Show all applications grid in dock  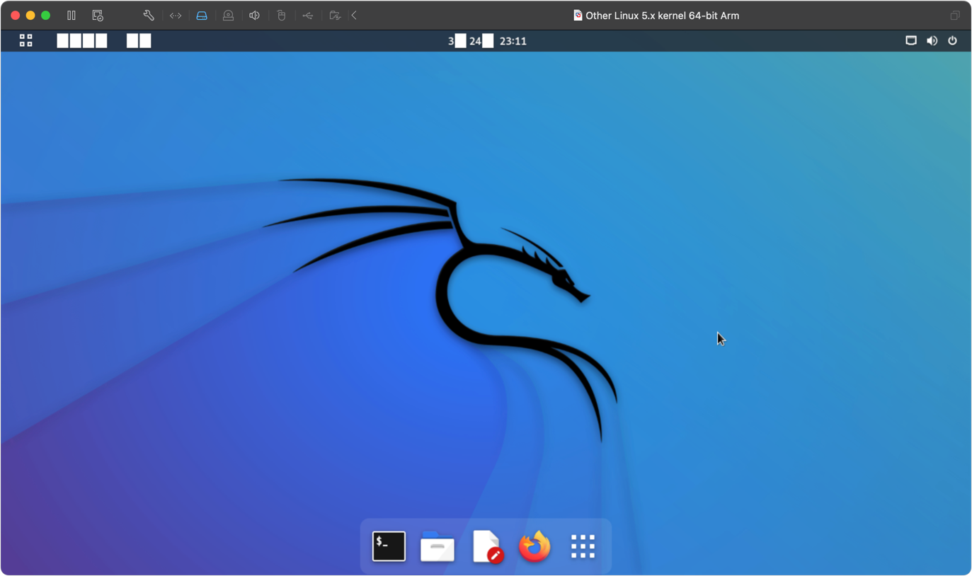coord(583,546)
